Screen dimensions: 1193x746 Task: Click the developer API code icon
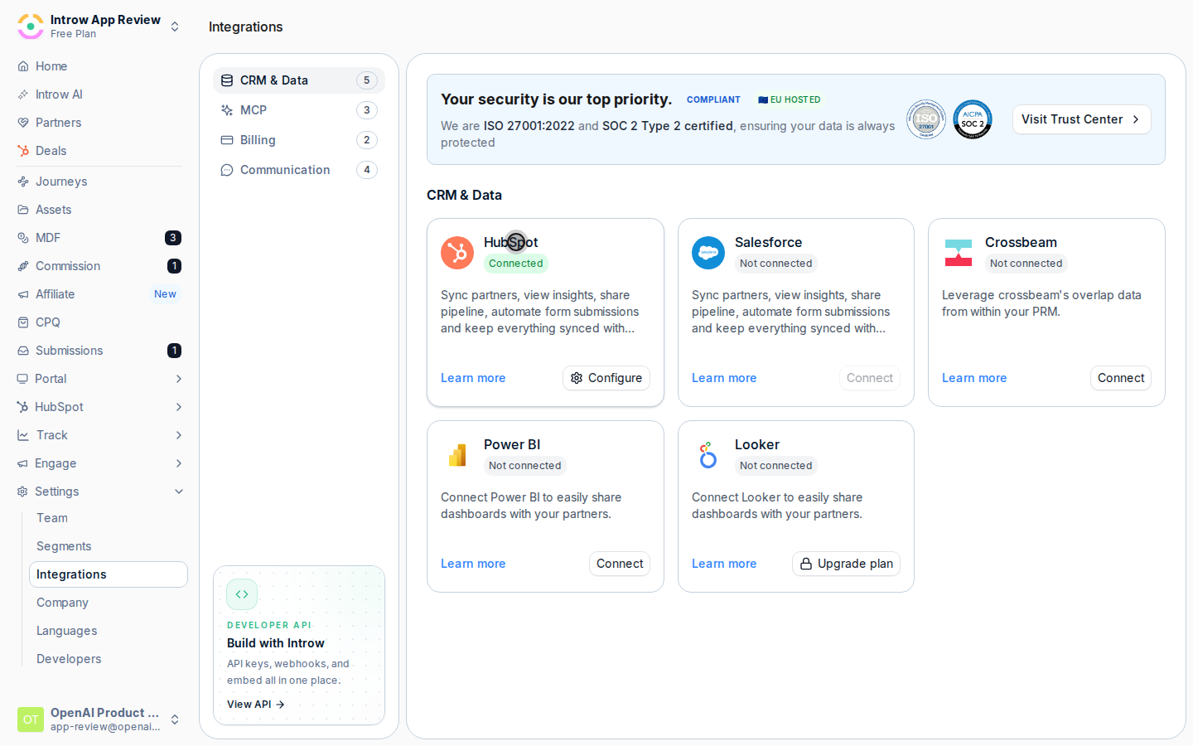(242, 594)
